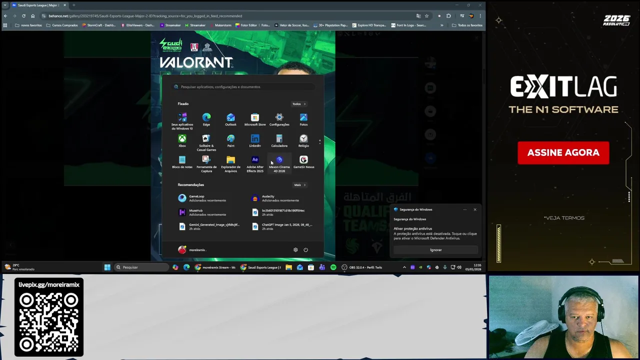Screen dimensions: 640x360
Task: Open the LinkedIn app
Action: (x=255, y=141)
